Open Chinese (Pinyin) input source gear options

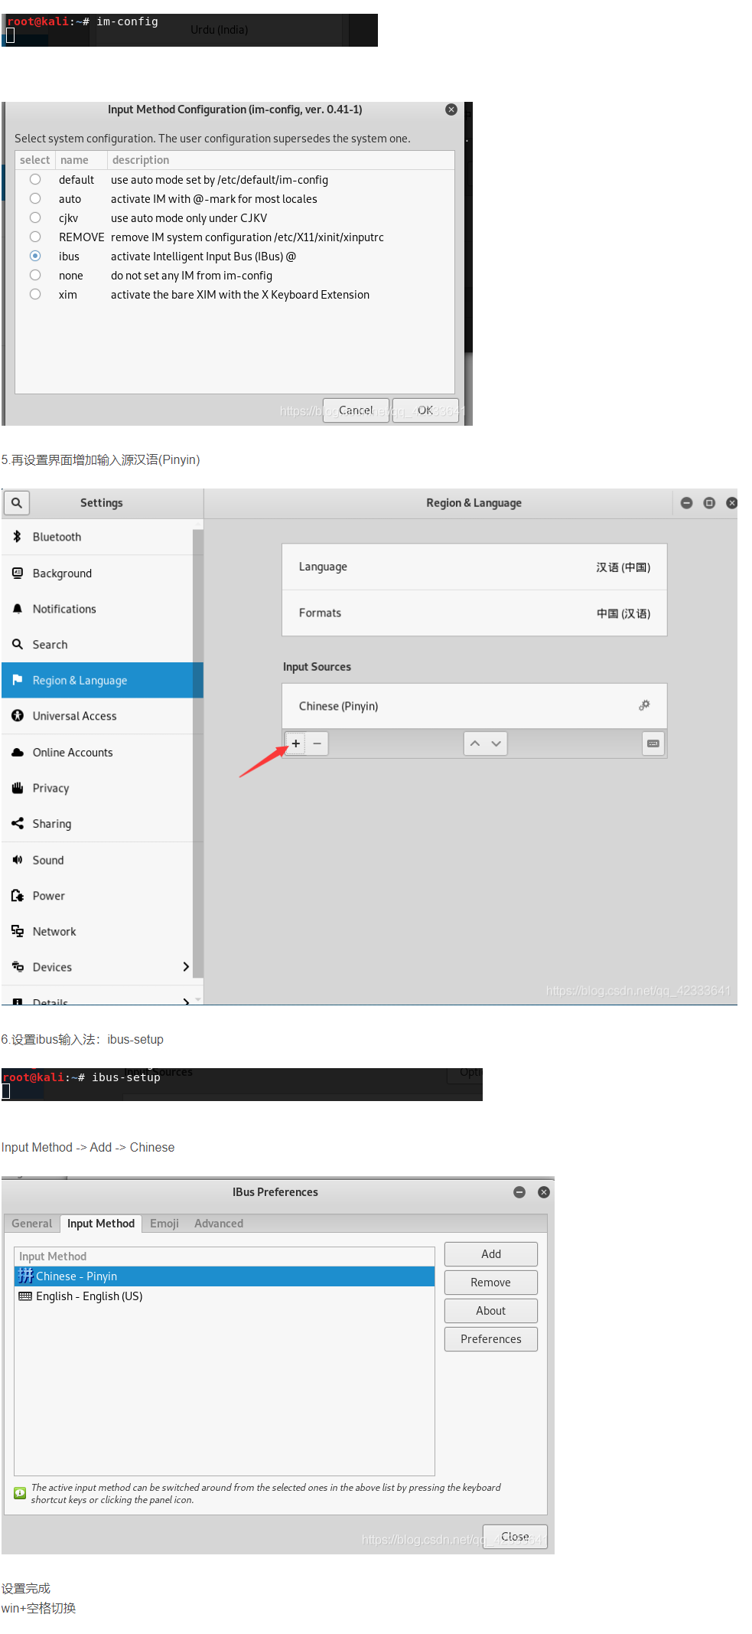tap(644, 705)
